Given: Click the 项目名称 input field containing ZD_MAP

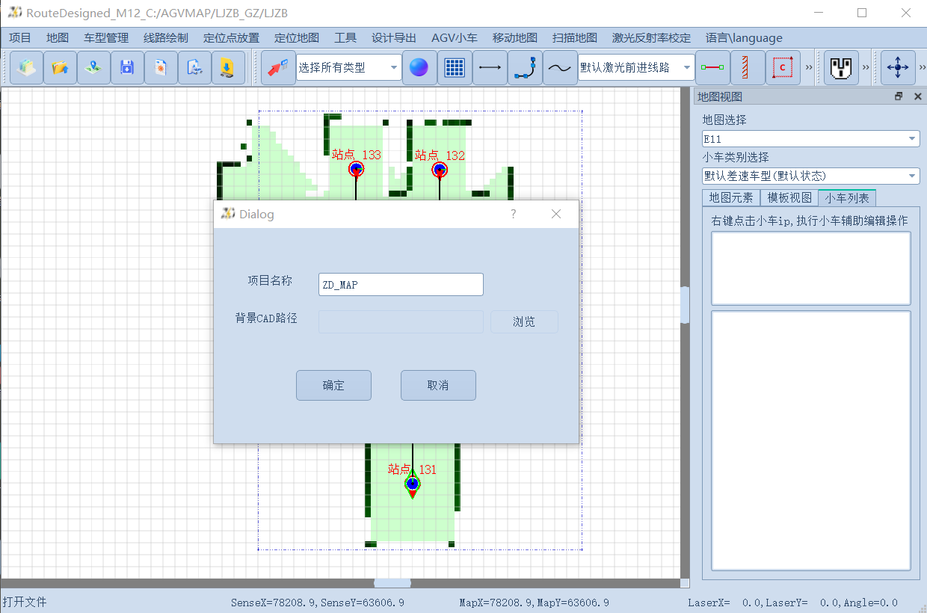Looking at the screenshot, I should 400,284.
